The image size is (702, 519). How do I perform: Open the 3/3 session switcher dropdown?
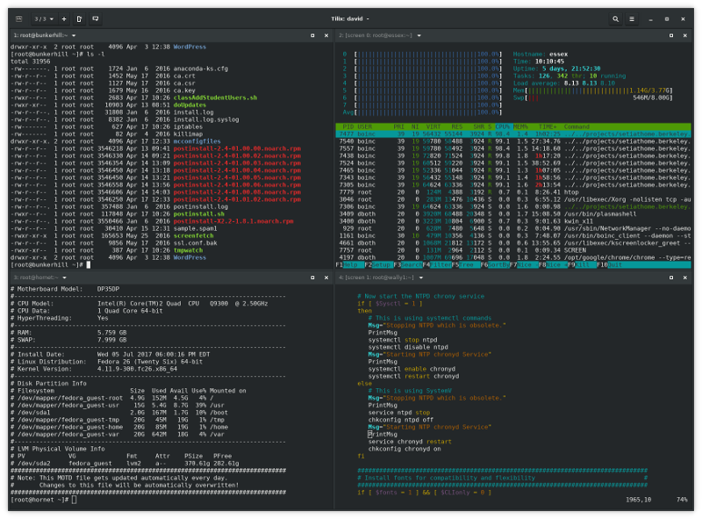(44, 18)
